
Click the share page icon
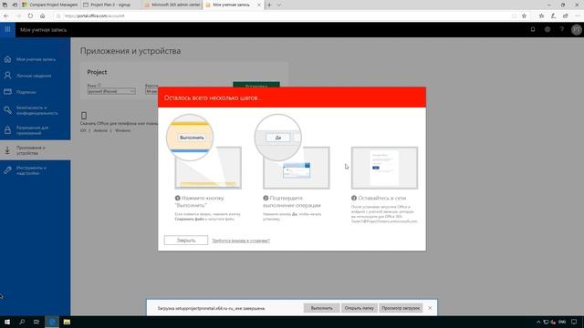tap(566, 16)
